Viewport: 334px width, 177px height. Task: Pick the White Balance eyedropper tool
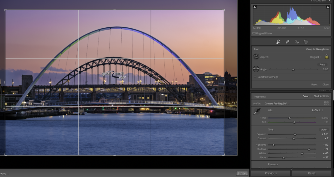click(257, 111)
